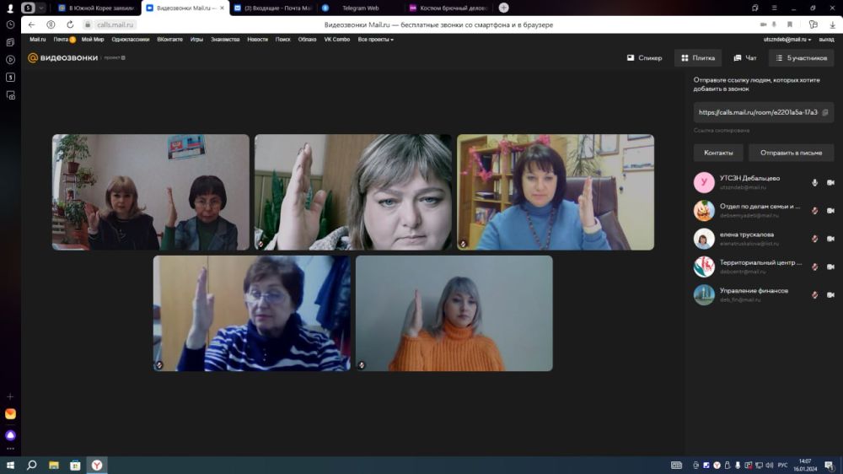Screen dimensions: 843x474
Task: Switch РУС input language
Action: pos(783,466)
